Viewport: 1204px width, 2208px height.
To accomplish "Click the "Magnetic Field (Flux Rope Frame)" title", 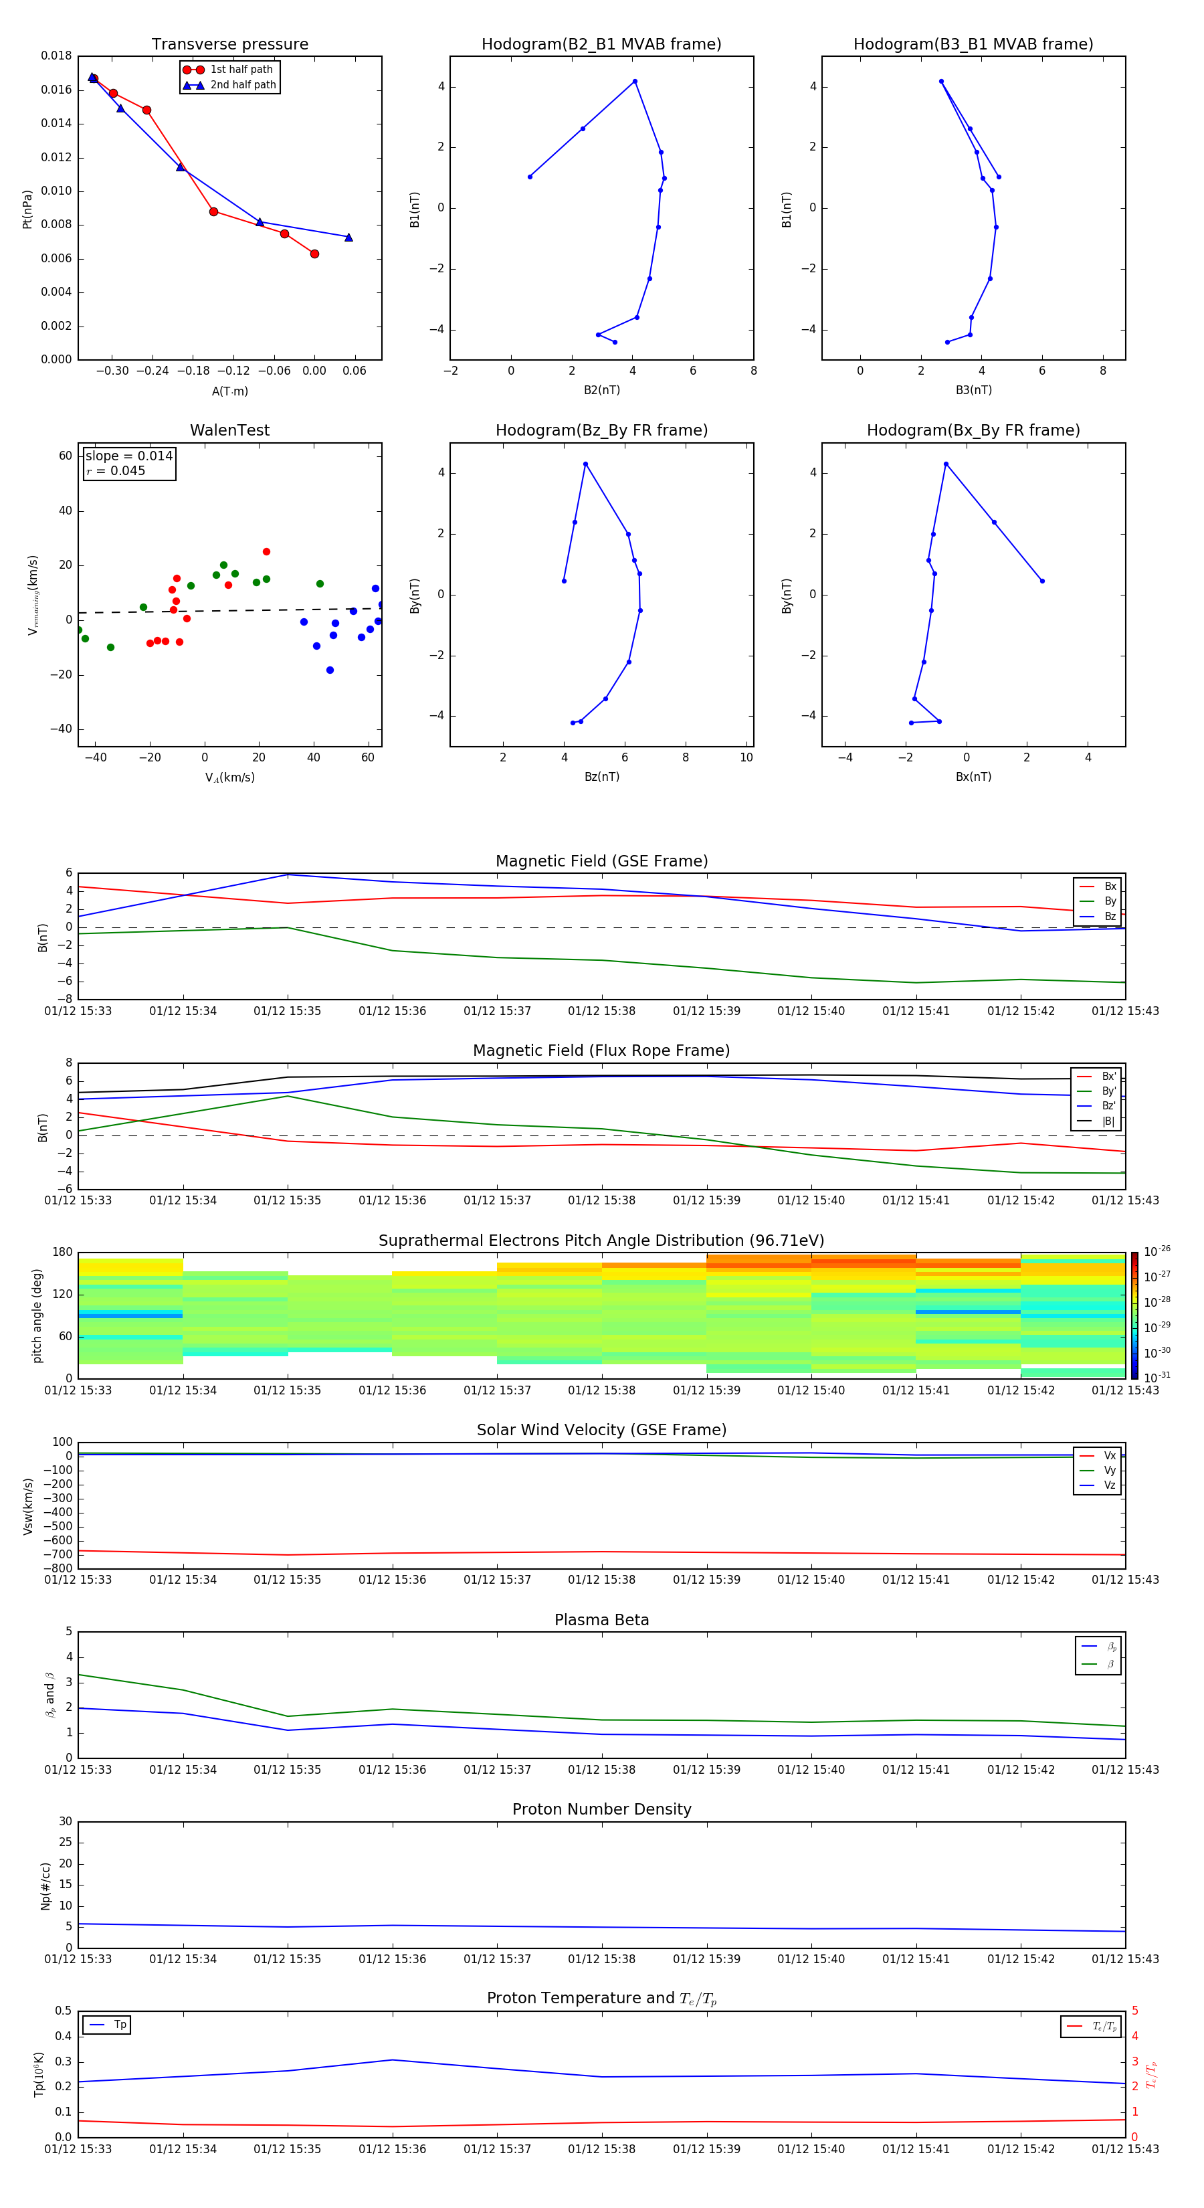I will pos(601,1051).
